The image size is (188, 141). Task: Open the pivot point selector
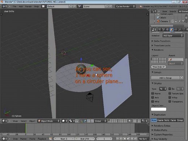72,121
